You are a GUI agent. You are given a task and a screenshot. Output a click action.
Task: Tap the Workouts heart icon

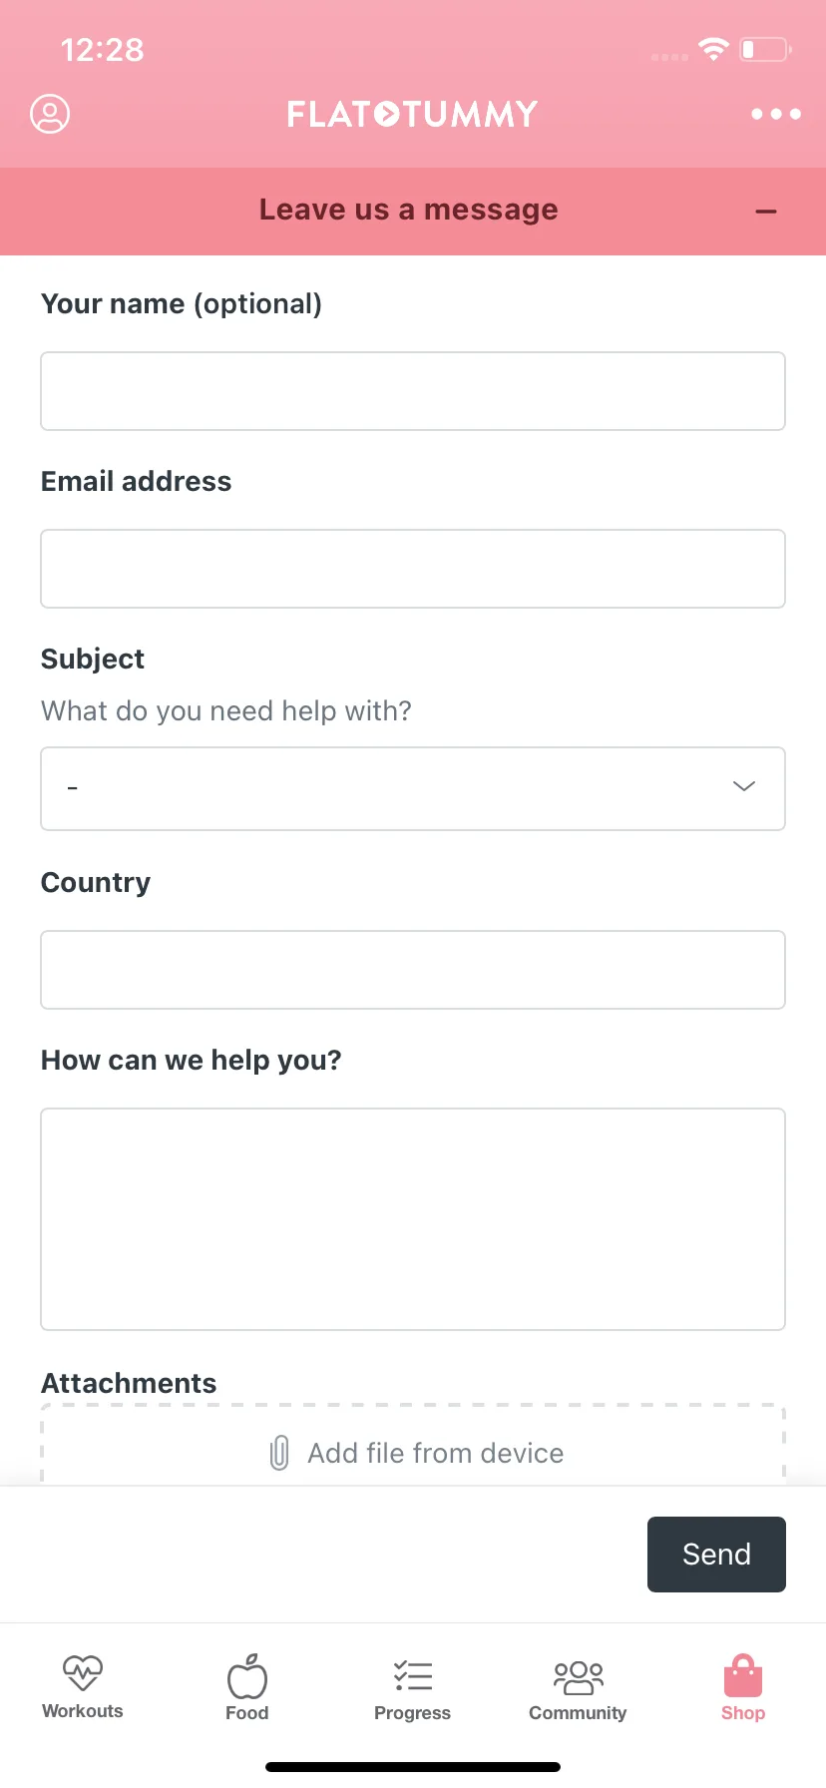83,1673
